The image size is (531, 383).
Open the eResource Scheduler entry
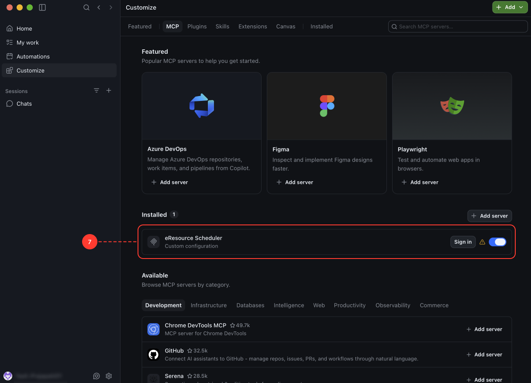click(327, 242)
